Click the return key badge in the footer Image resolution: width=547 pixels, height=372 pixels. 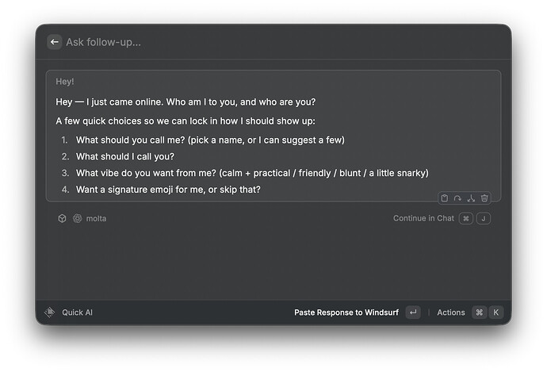[x=413, y=313]
